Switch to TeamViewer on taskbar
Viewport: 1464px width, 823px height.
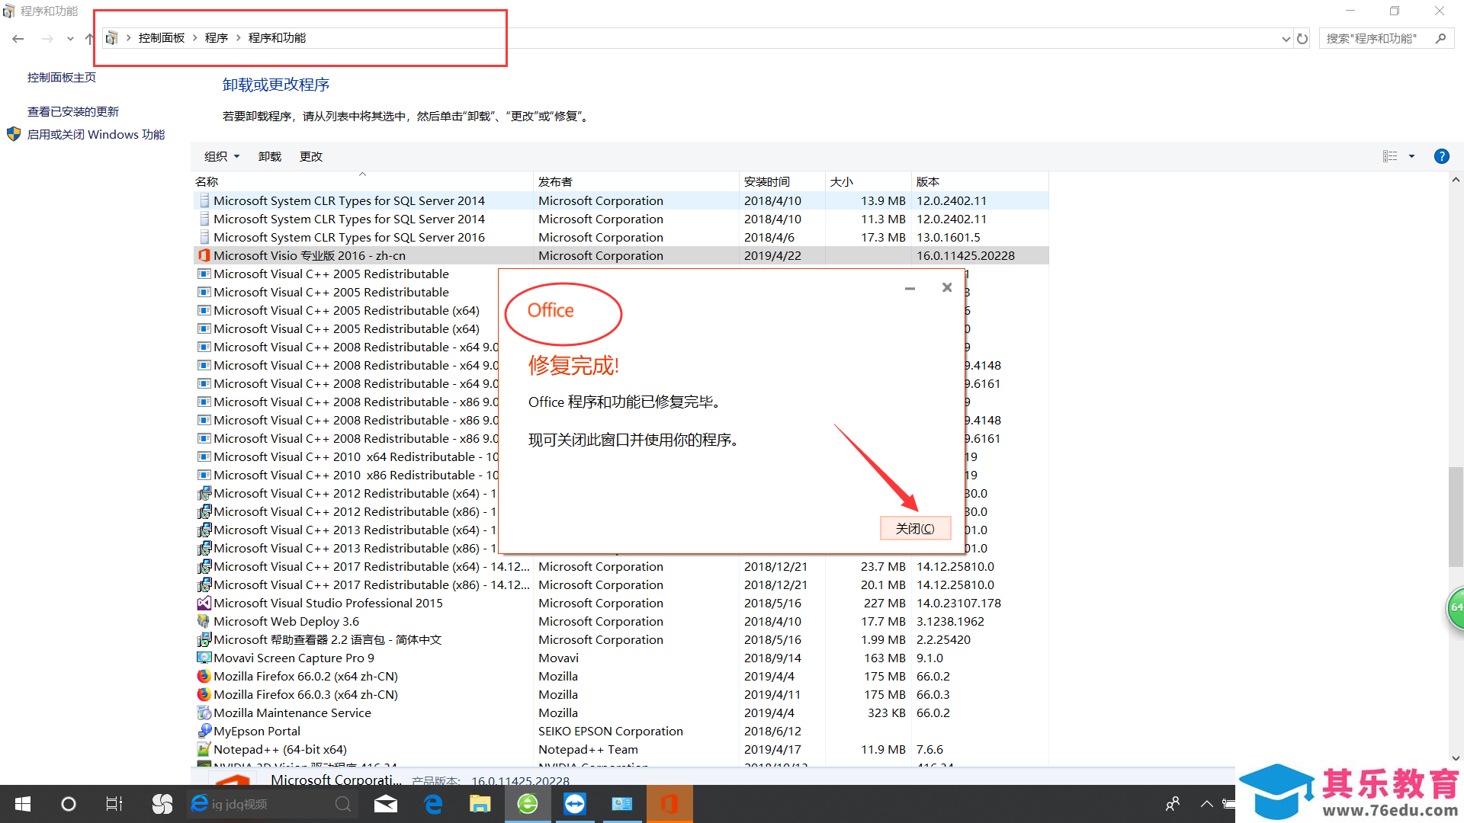(x=575, y=804)
